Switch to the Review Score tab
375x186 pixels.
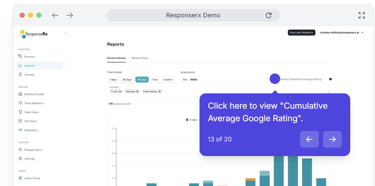pyautogui.click(x=140, y=58)
